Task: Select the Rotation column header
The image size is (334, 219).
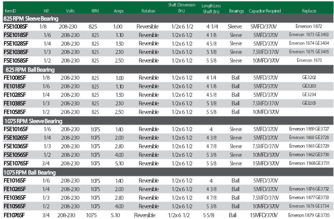Action: pyautogui.click(x=148, y=11)
